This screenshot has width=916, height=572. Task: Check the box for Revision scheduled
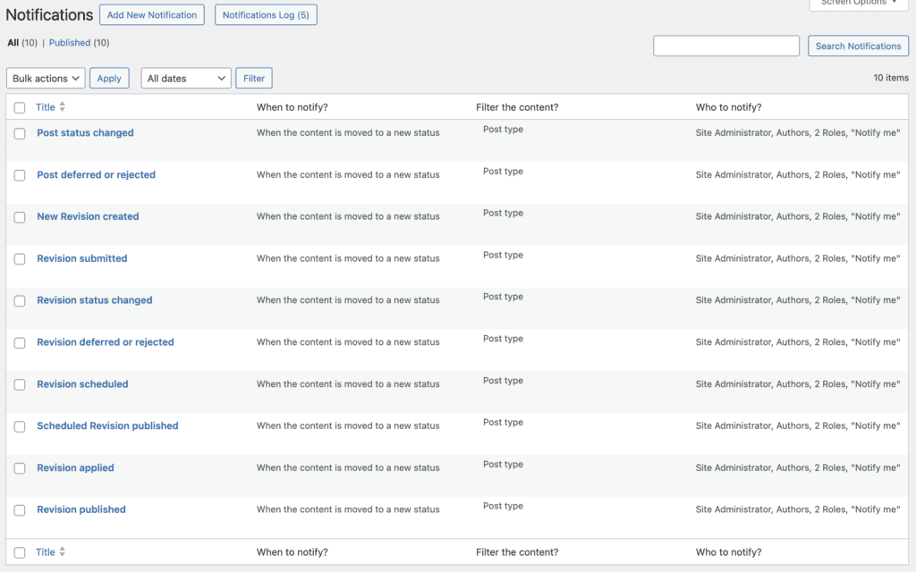click(19, 384)
